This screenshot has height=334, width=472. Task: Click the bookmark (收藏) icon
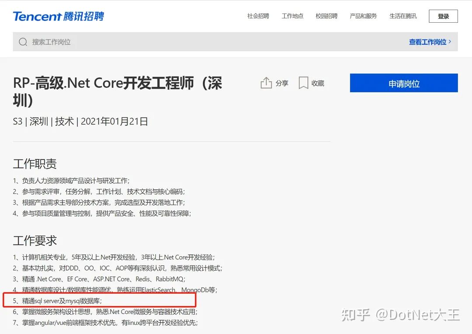click(x=303, y=83)
